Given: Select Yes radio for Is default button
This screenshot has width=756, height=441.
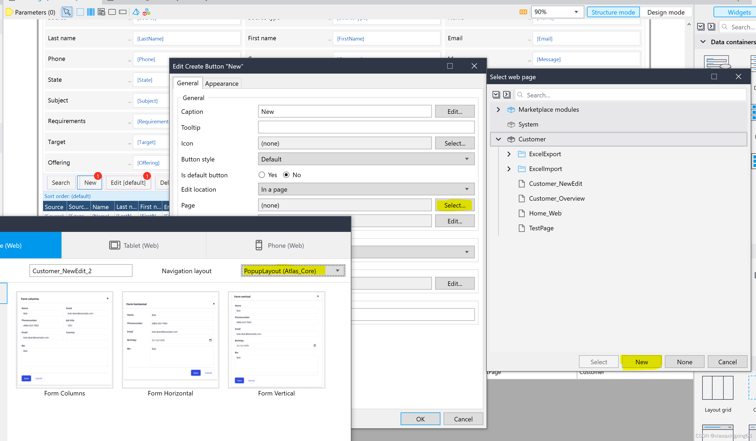Looking at the screenshot, I should 262,175.
